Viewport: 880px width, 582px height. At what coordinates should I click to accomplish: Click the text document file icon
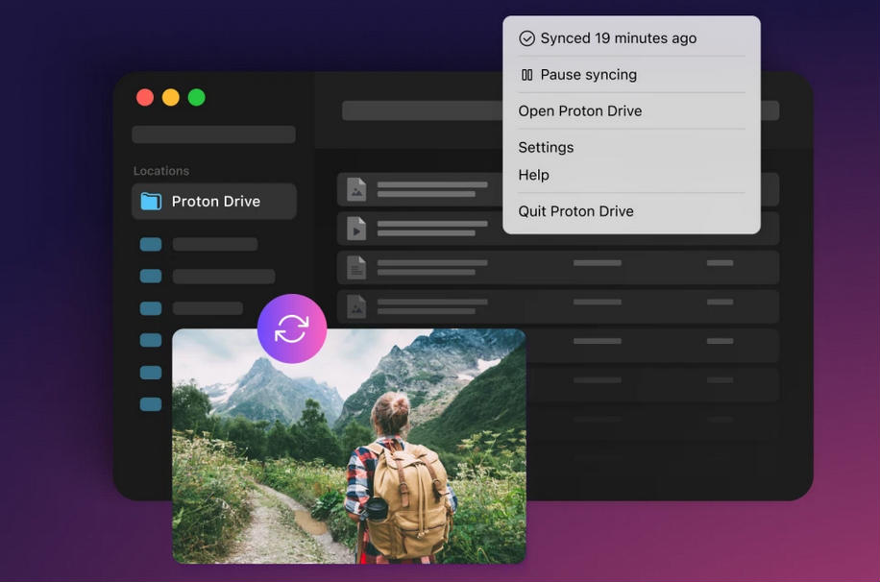coord(356,268)
